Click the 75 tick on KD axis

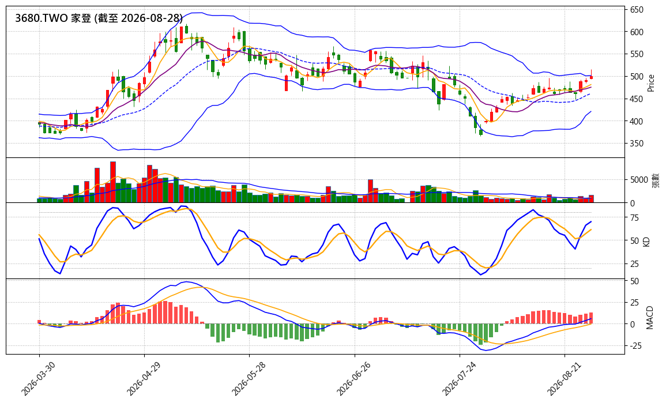[x=634, y=219]
